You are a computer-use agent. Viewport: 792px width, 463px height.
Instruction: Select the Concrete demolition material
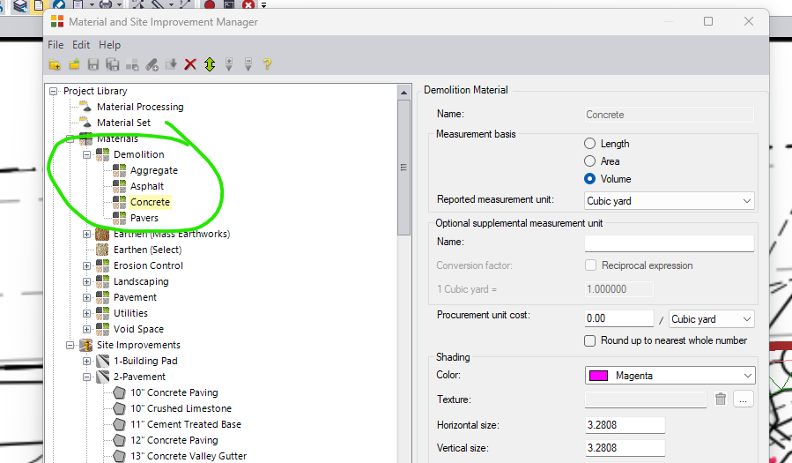150,202
